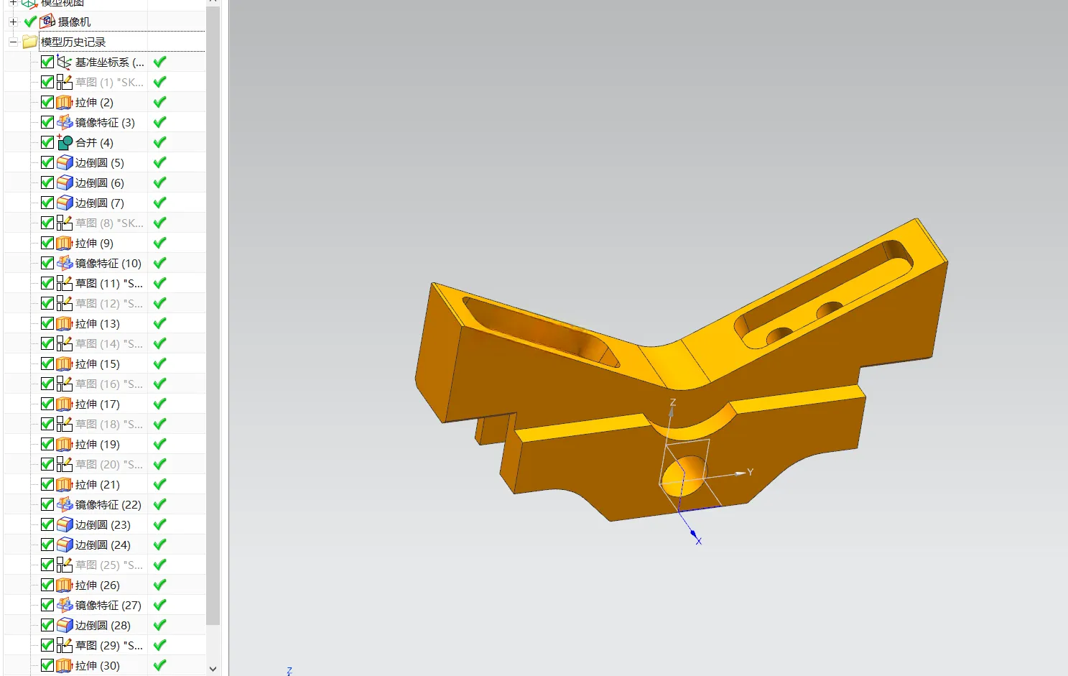
Task: Toggle the checkbox for 草图 (20)
Action: (x=47, y=465)
